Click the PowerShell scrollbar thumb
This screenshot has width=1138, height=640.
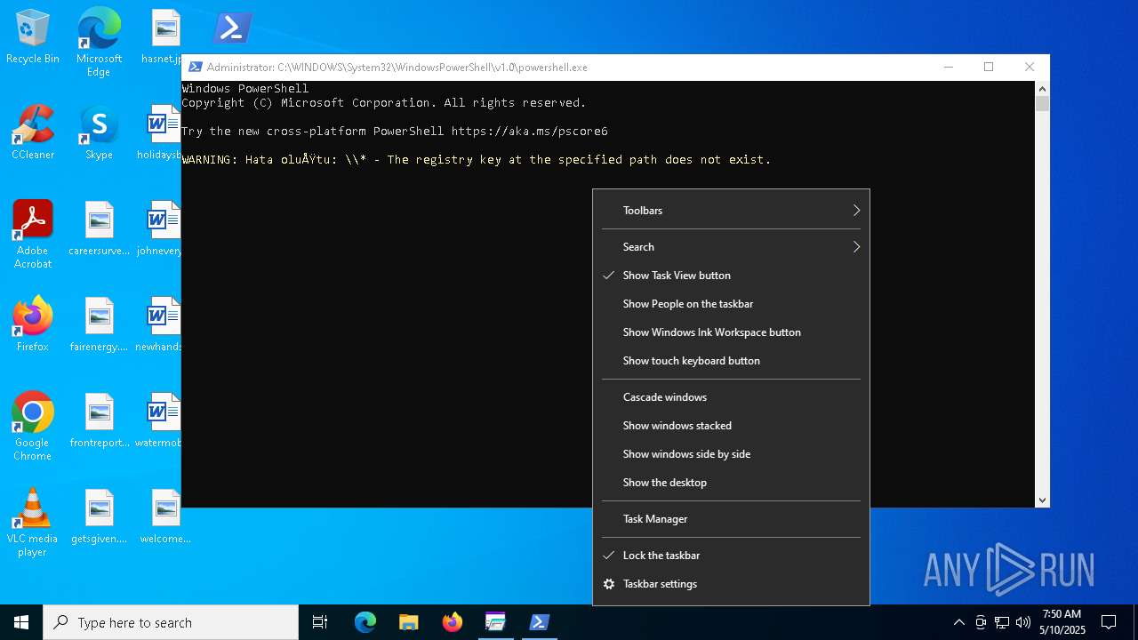pos(1042,103)
